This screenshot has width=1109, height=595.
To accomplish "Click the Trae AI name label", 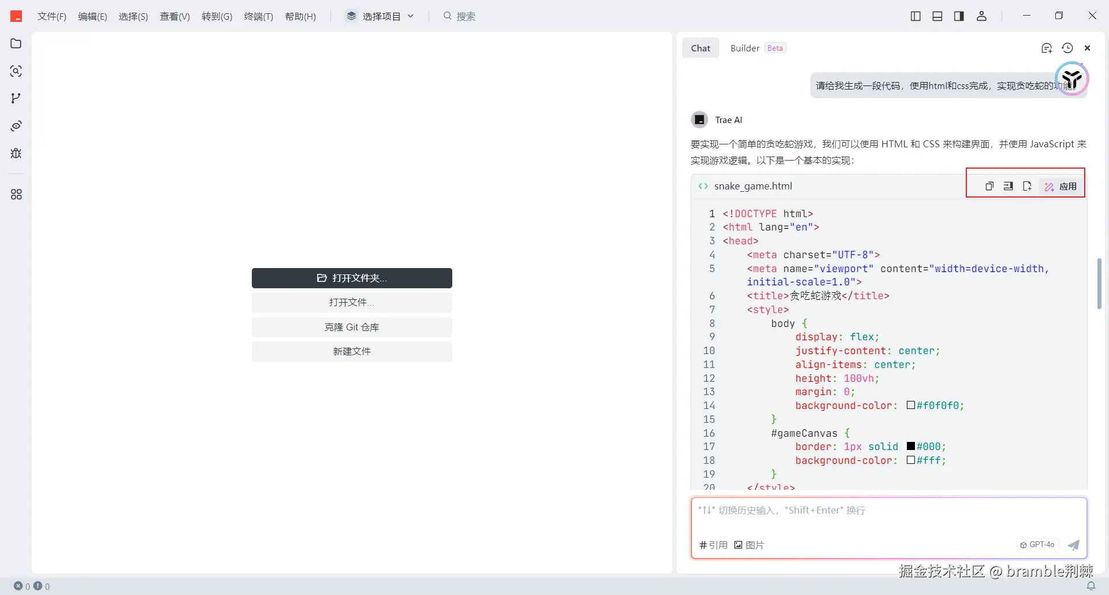I will point(728,120).
